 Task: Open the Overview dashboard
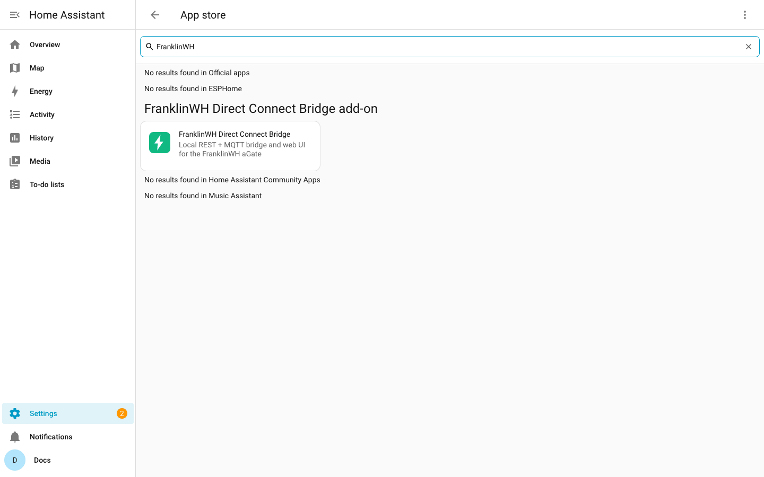pos(68,45)
